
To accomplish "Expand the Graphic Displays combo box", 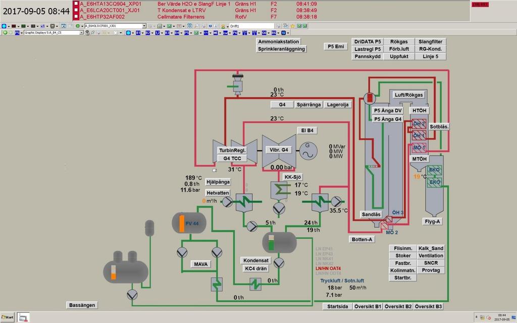I will tap(81, 33).
